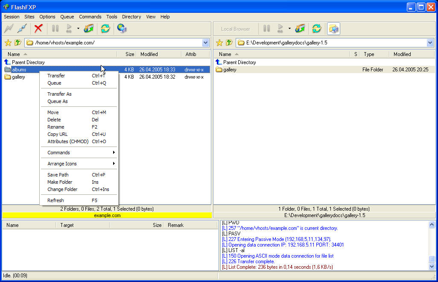Go up one folder in the local pane
The image size is (438, 282).
tap(229, 43)
